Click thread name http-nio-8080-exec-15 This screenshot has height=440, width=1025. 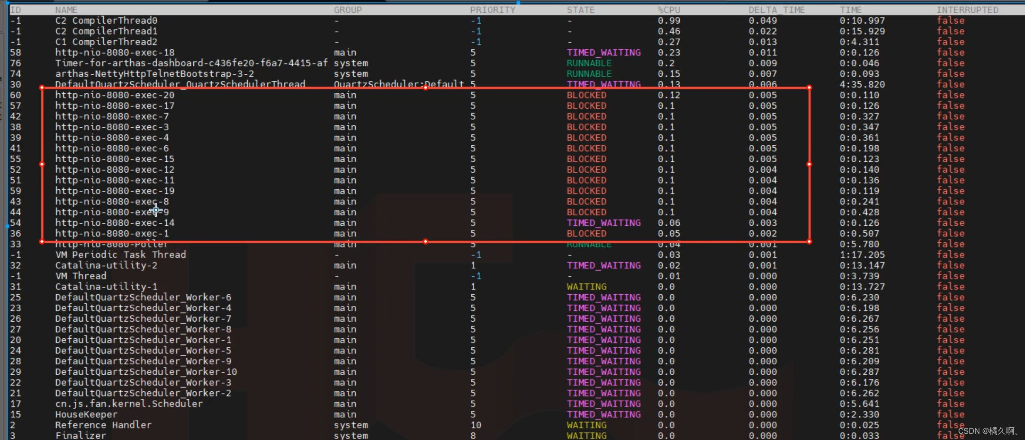click(x=115, y=159)
